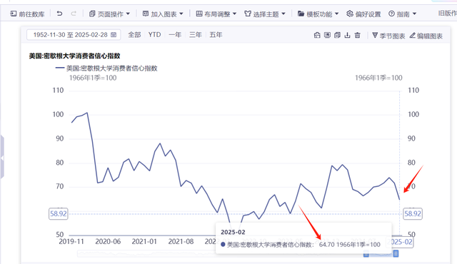Viewport: 457px width, 264px height.
Task: Select the 全部 time range
Action: [135, 35]
